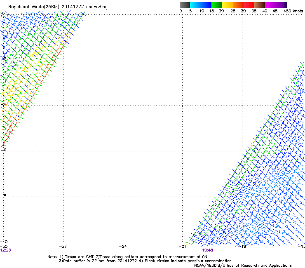Click the green 15-20 knots color band
Screen dimensions: 305x268
(217, 5)
